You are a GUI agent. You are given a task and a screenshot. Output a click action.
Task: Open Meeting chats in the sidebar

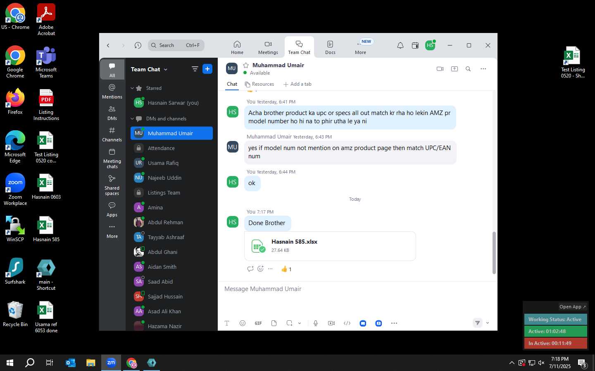point(112,159)
